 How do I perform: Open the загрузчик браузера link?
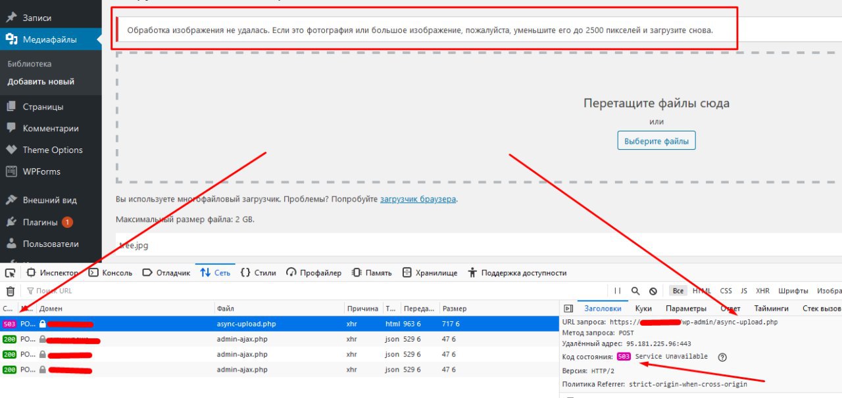[418, 199]
